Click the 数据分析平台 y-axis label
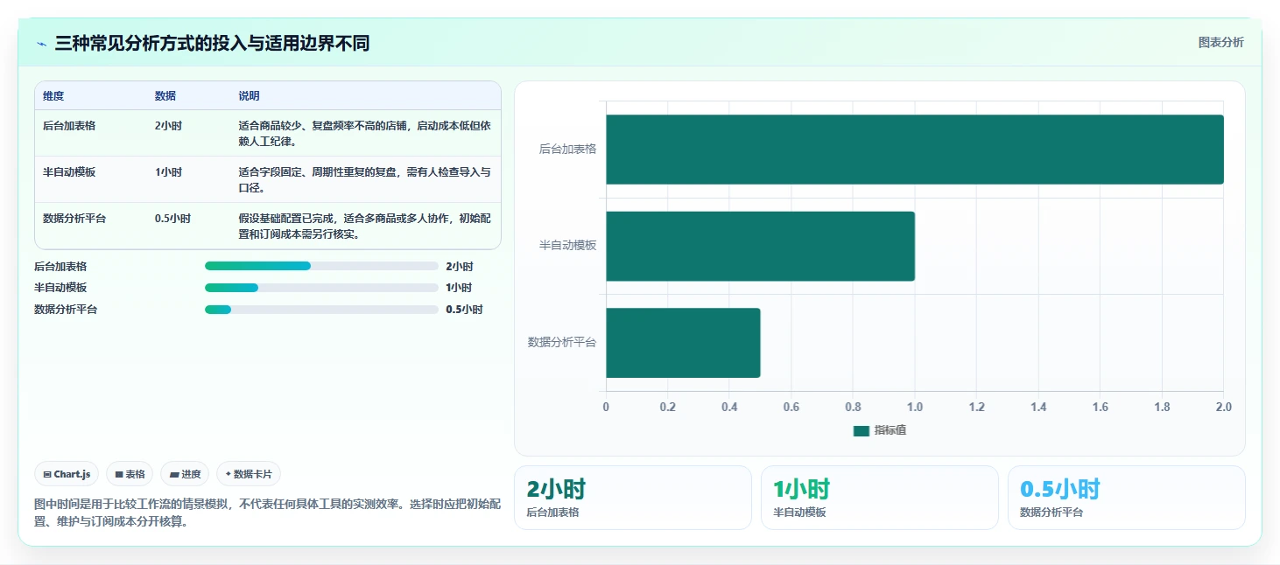1280x565 pixels. point(562,343)
